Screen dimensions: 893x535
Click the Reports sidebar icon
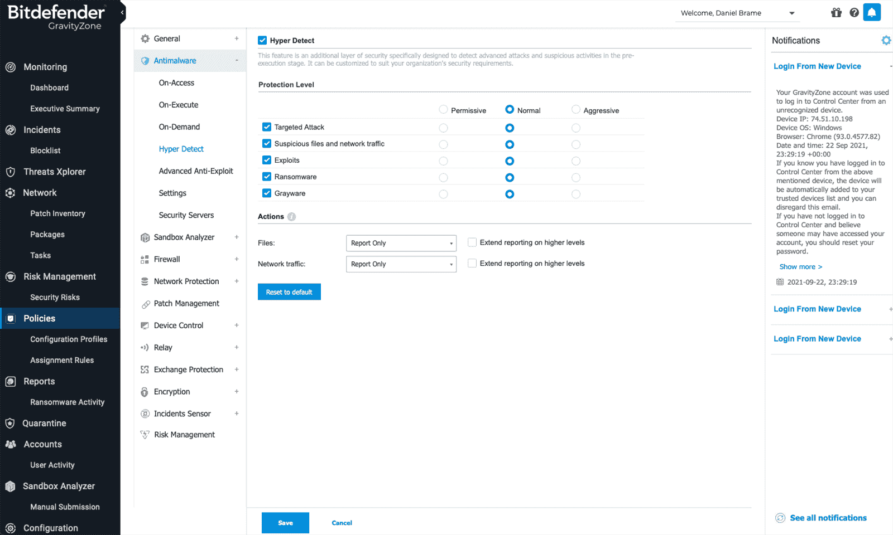tap(11, 381)
